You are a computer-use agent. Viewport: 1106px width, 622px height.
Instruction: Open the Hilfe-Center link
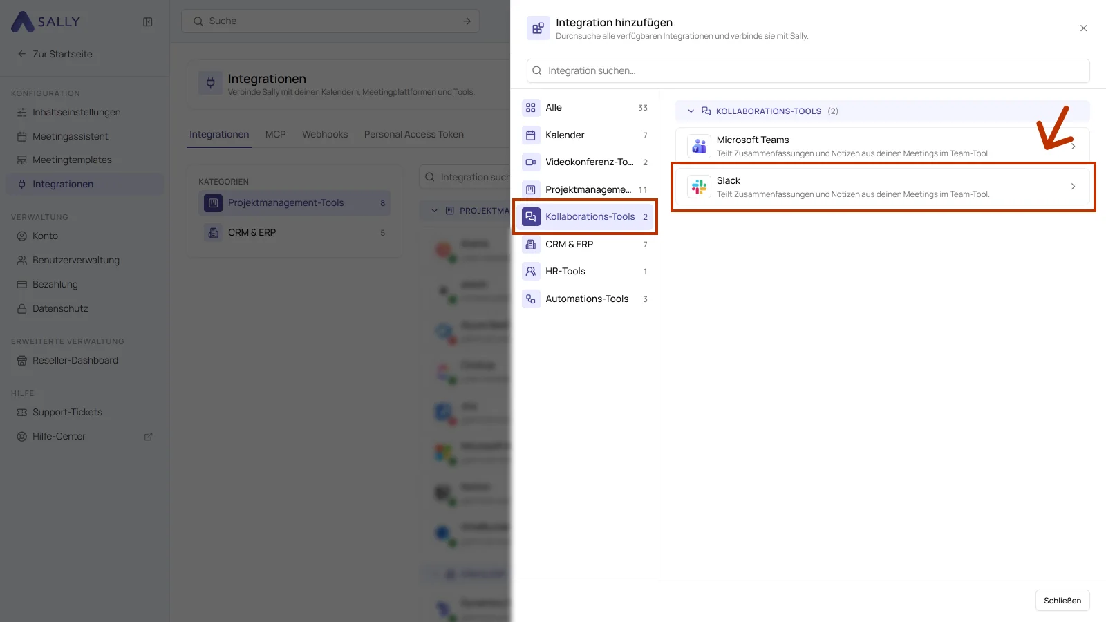tap(84, 436)
